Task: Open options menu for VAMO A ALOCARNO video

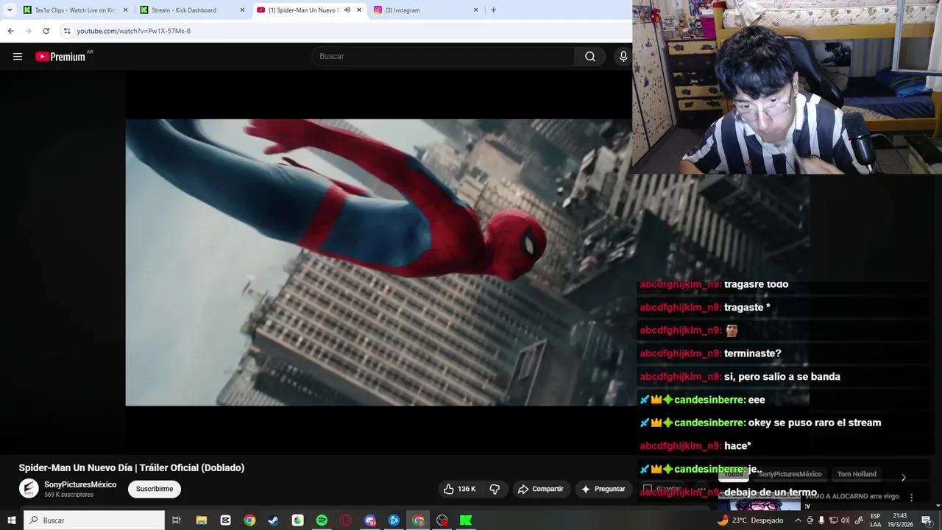Action: 912,498
